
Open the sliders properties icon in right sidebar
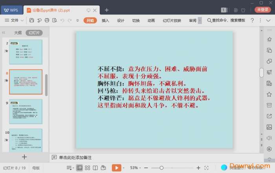[x=269, y=72]
